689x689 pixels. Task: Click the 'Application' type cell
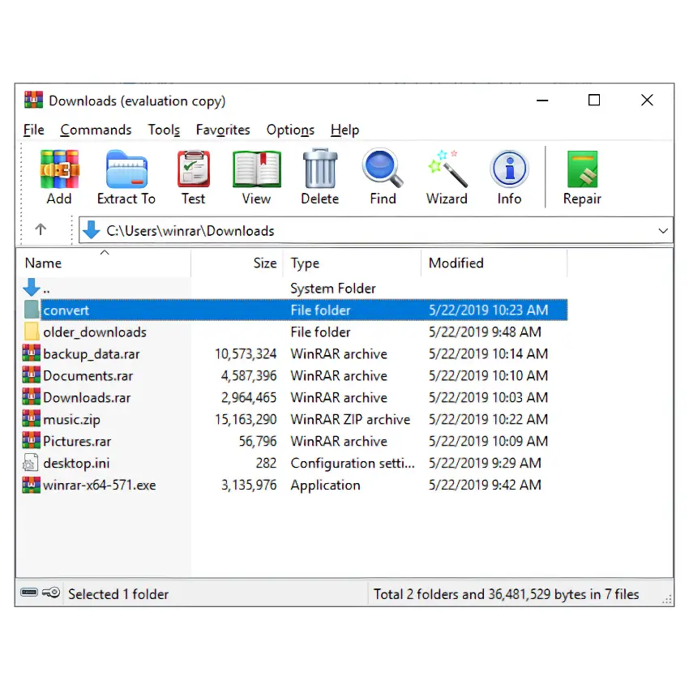point(325,485)
